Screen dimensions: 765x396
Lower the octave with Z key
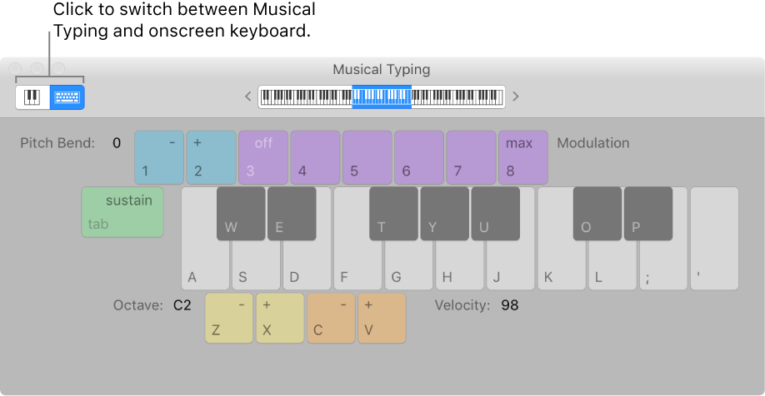click(229, 318)
